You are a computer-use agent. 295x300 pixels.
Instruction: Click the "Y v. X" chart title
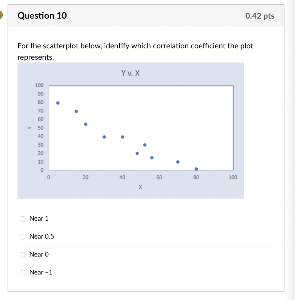(x=130, y=73)
